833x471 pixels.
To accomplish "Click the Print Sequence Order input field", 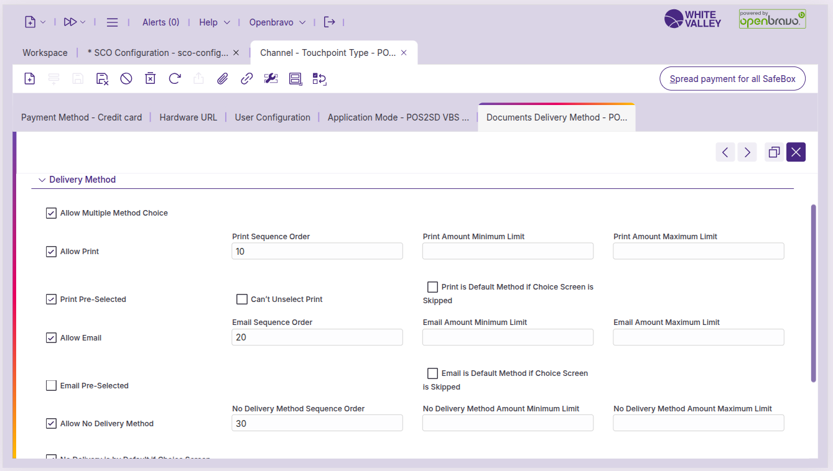I will pyautogui.click(x=317, y=251).
